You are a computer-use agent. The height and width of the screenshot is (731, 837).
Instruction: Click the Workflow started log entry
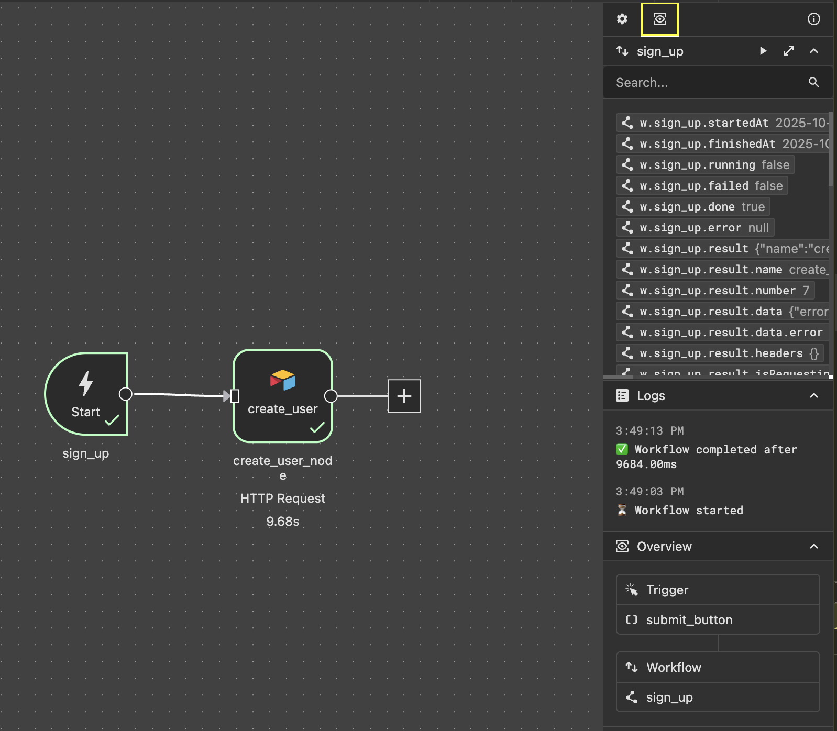[680, 510]
